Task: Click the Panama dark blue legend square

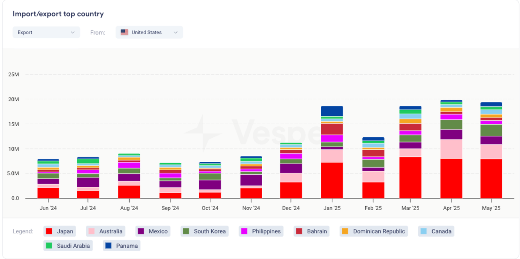Action: pyautogui.click(x=109, y=246)
